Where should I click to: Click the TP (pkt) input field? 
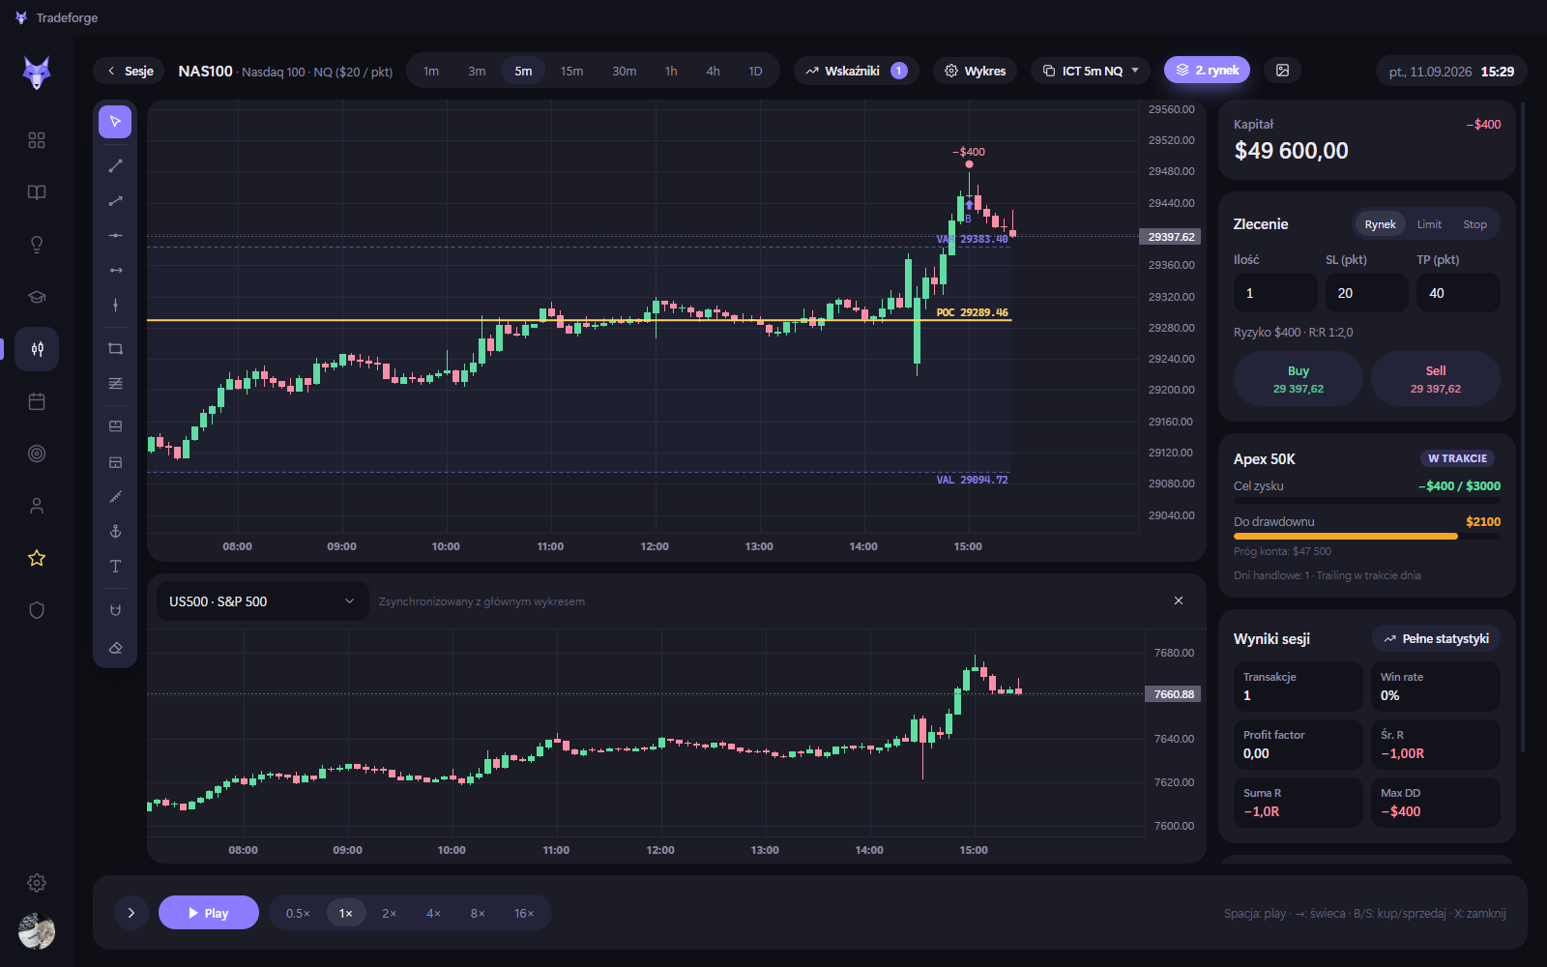1458,293
